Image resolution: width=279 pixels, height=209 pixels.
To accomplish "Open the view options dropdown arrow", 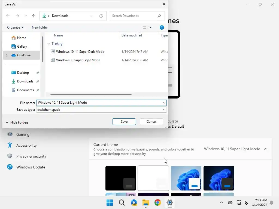I will click(150, 27).
